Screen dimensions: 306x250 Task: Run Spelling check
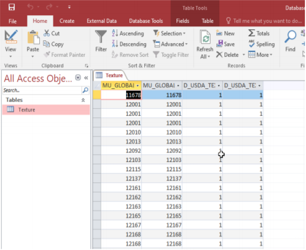261,44
